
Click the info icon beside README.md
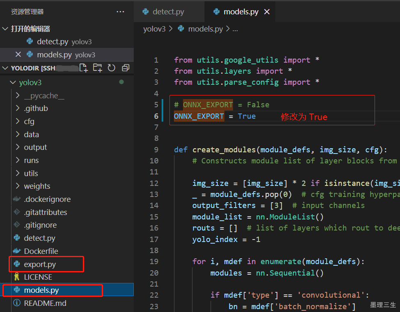(17, 303)
